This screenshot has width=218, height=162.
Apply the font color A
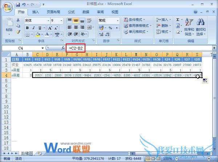(47, 34)
